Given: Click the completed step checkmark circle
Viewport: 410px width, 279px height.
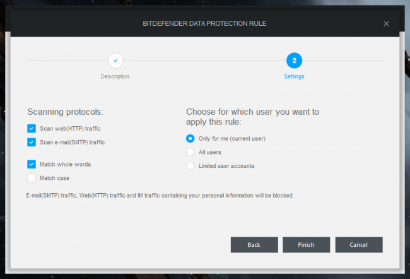Looking at the screenshot, I should pos(115,61).
